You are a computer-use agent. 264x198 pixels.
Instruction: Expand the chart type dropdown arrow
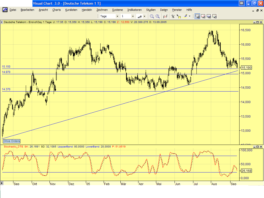pyautogui.click(x=144, y=16)
